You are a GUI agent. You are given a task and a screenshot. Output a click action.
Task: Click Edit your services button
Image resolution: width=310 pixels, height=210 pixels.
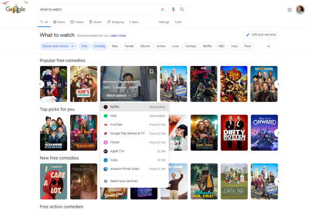click(x=261, y=35)
